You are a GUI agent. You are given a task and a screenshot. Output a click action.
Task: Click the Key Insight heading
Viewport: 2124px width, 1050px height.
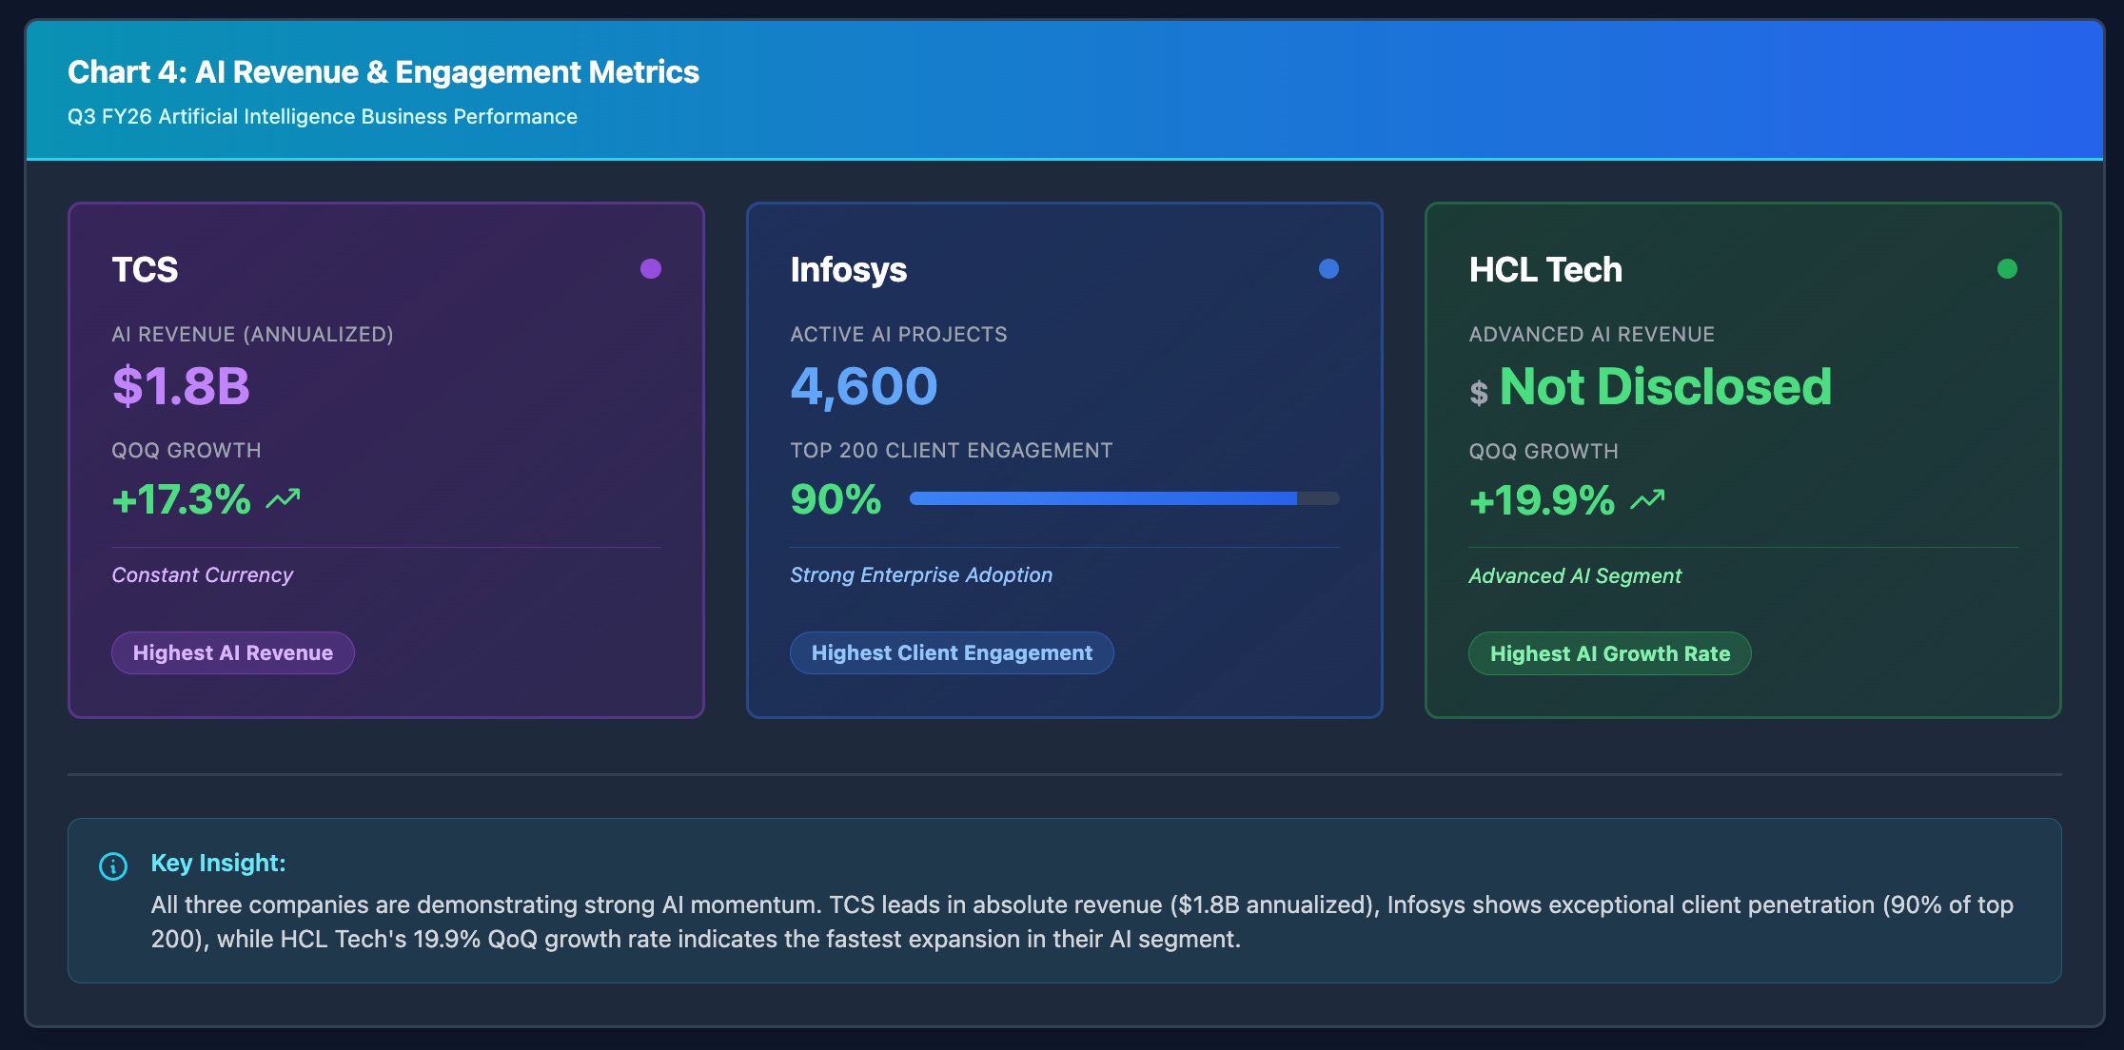218,863
